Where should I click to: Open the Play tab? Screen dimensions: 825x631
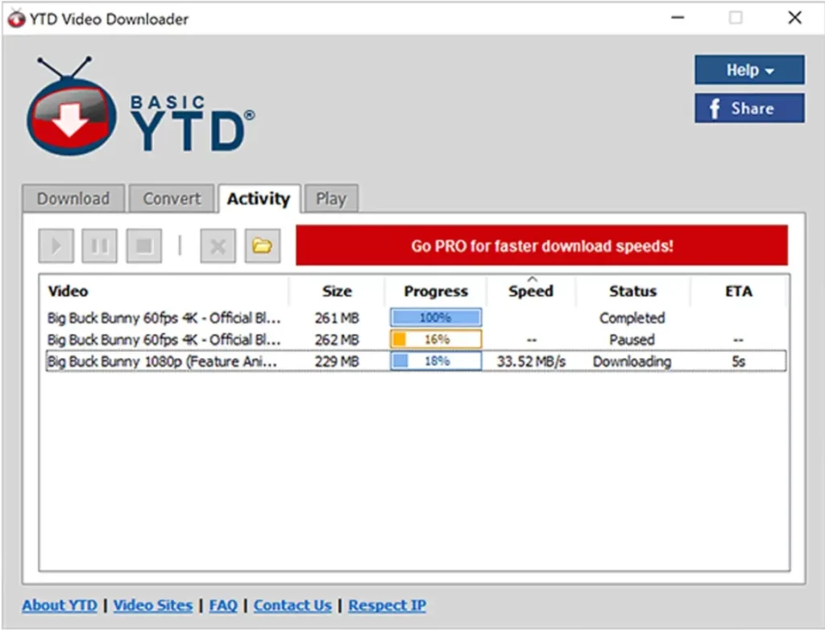331,197
